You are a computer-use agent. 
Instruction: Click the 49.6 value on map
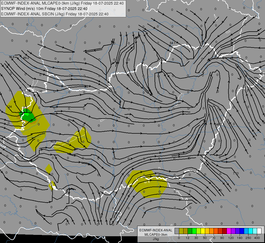coord(53,141)
